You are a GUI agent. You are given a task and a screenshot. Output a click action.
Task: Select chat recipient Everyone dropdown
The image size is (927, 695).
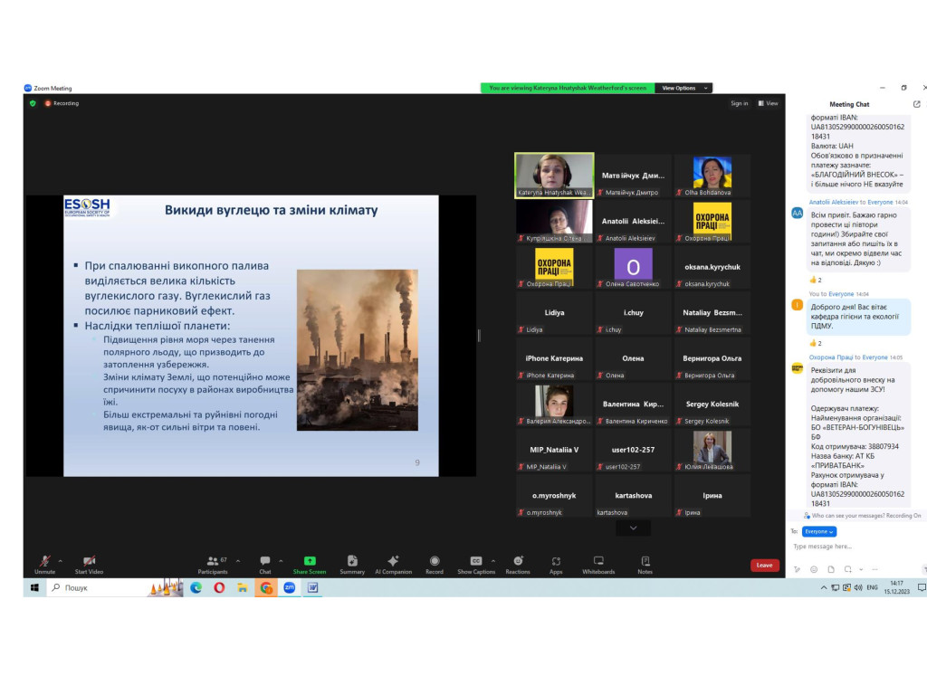[x=818, y=531]
